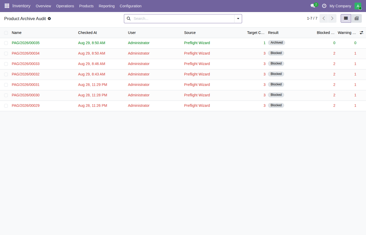Viewport: 366px width, 235px height.
Task: Click the 1-7 / 7 pager counter
Action: click(312, 18)
